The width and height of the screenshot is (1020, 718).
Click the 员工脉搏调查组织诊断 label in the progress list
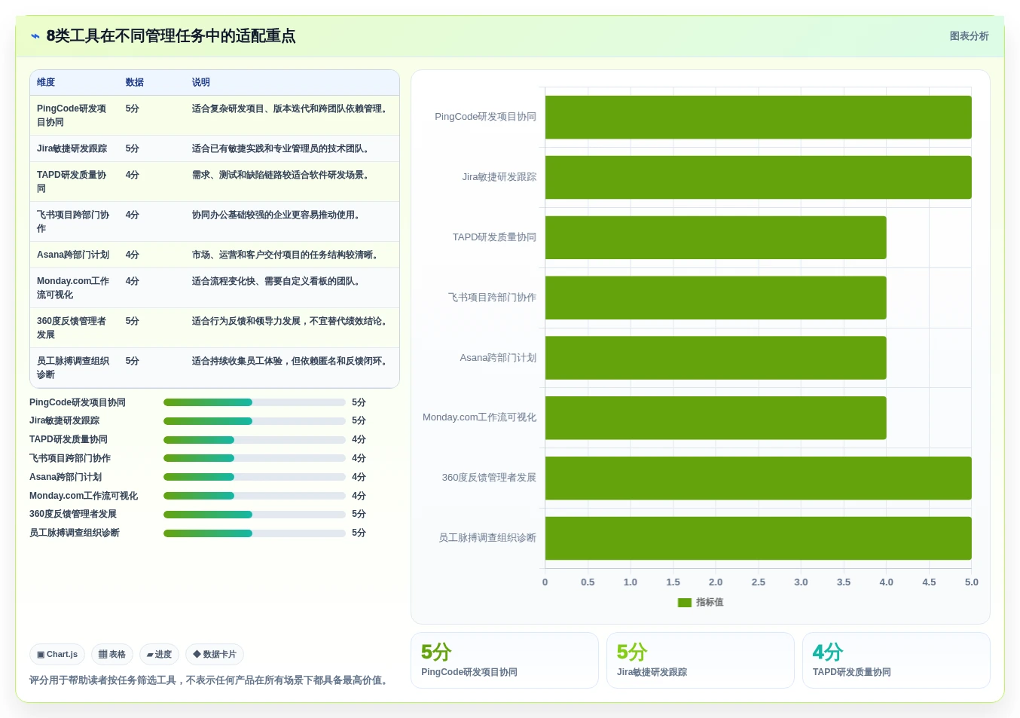(75, 533)
